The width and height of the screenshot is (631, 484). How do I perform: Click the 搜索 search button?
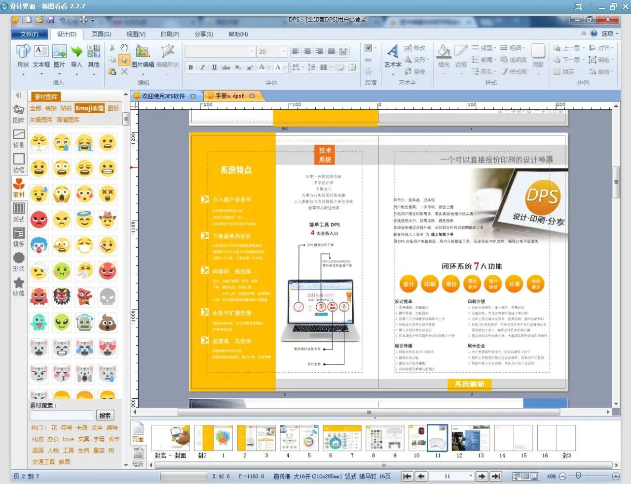coord(105,416)
